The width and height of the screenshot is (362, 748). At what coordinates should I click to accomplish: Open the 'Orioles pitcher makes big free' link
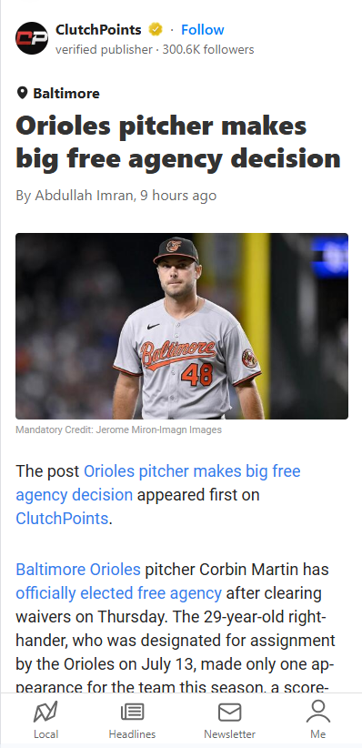[192, 470]
